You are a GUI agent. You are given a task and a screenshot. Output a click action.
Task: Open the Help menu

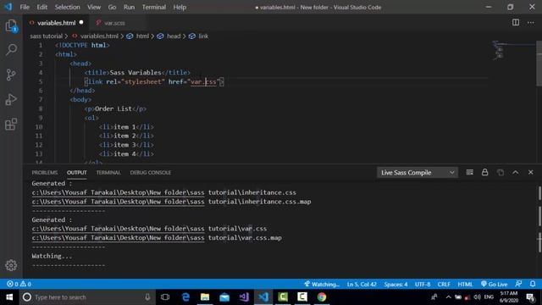pos(180,7)
